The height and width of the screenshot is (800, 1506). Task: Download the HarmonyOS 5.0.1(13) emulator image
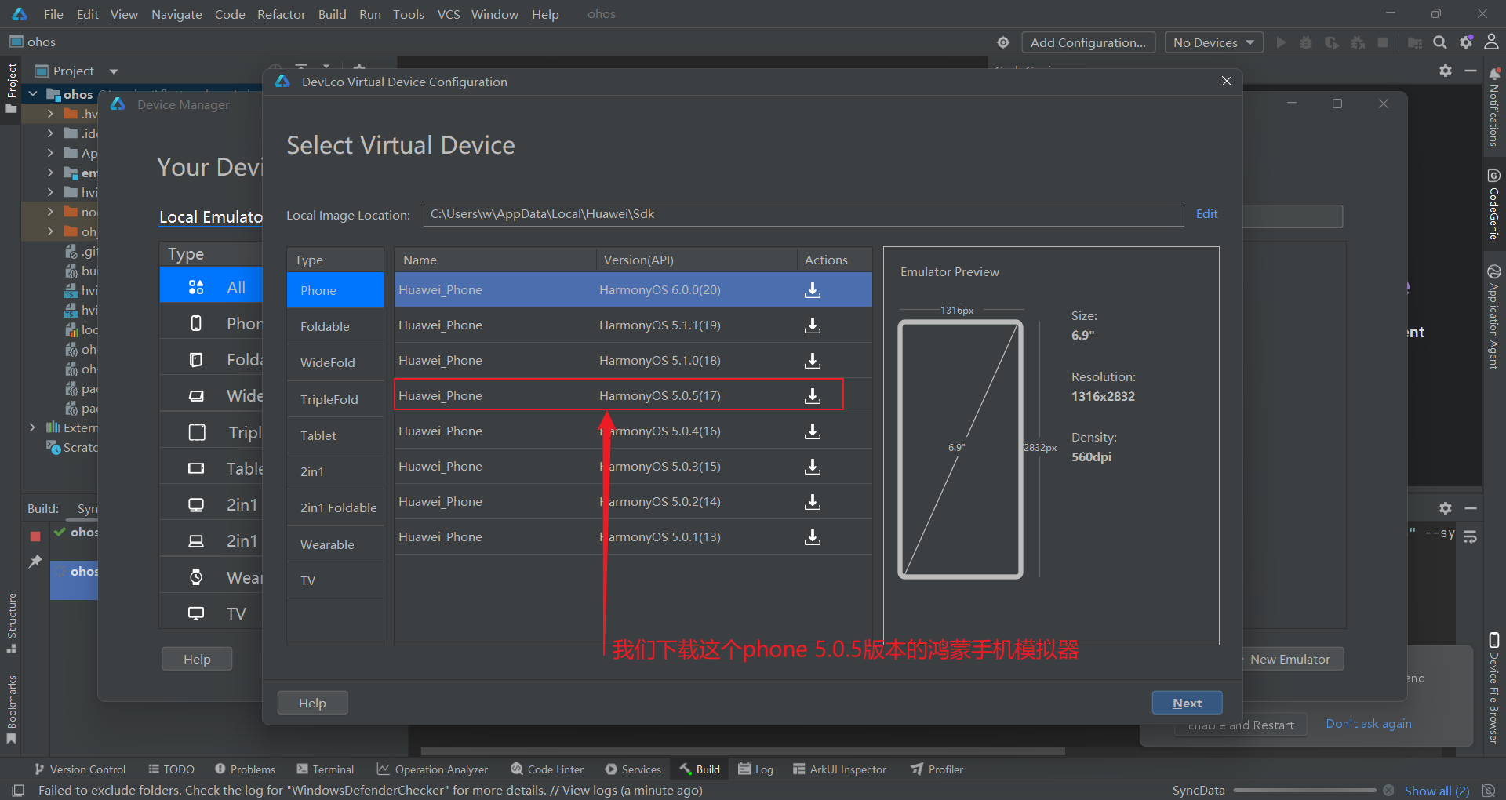[813, 537]
